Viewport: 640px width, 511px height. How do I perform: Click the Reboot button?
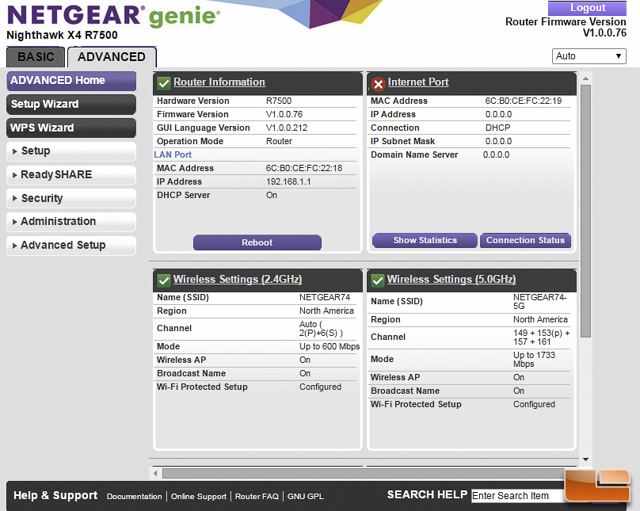[x=257, y=242]
